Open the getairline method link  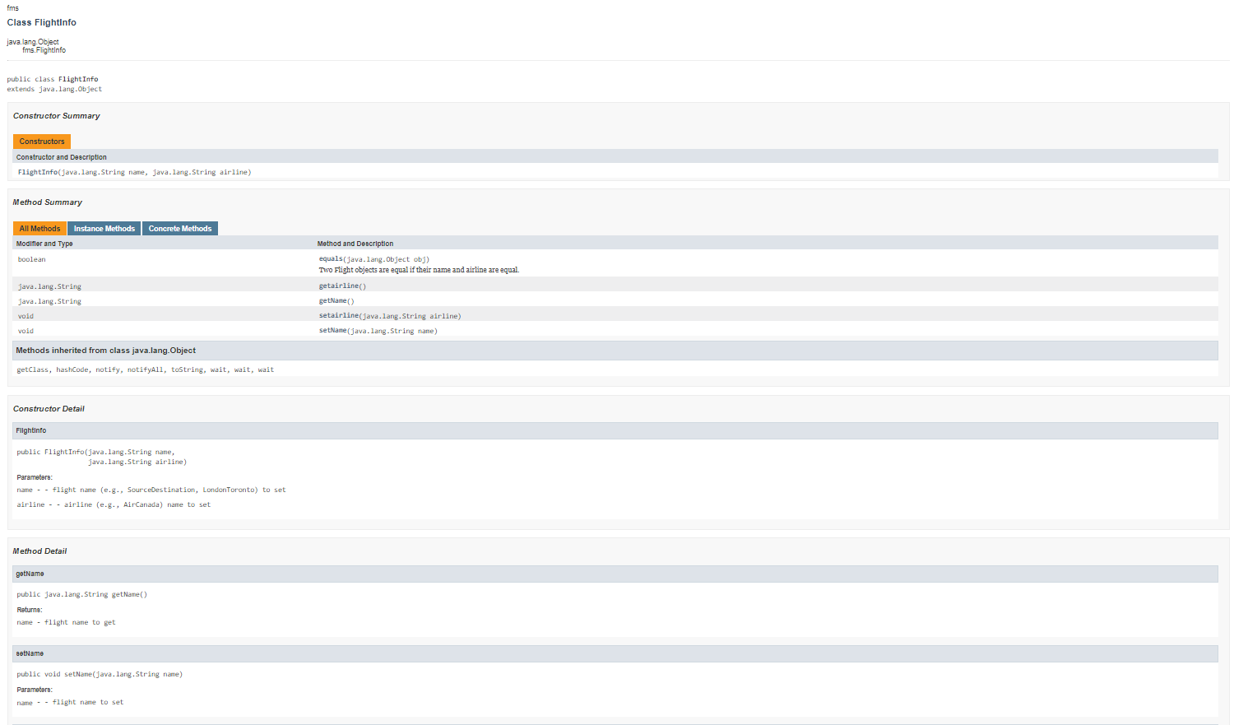pyautogui.click(x=338, y=286)
